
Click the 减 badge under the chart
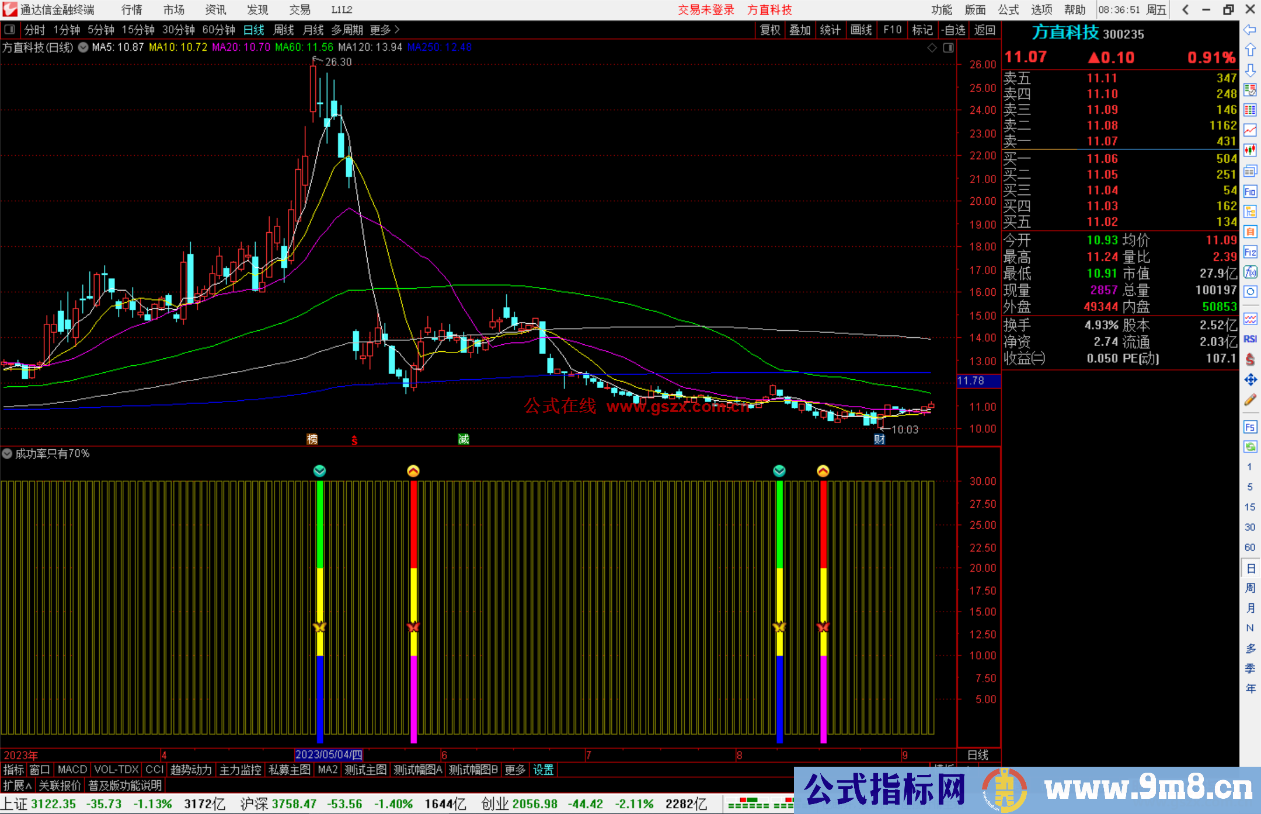(464, 439)
